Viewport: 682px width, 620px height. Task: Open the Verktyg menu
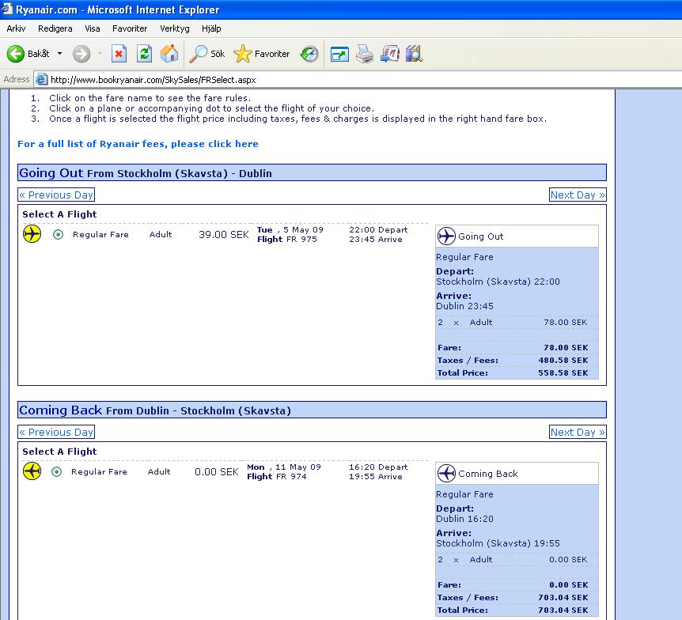[174, 28]
